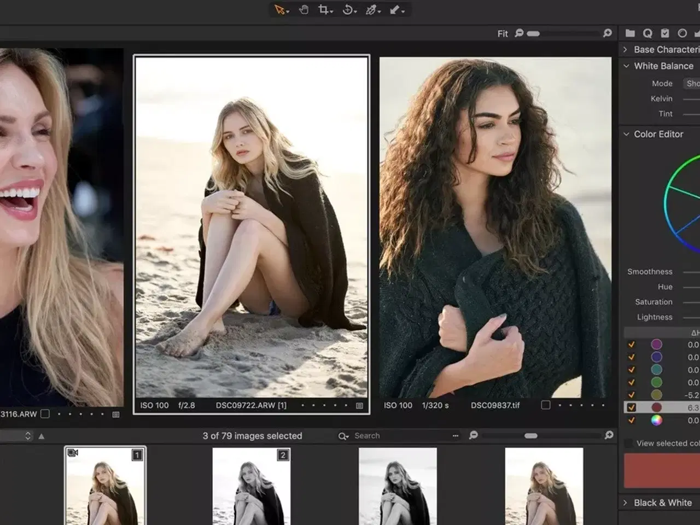Image resolution: width=700 pixels, height=525 pixels.
Task: Click the adjustments icon under 3116.ARW image
Action: pyautogui.click(x=116, y=415)
